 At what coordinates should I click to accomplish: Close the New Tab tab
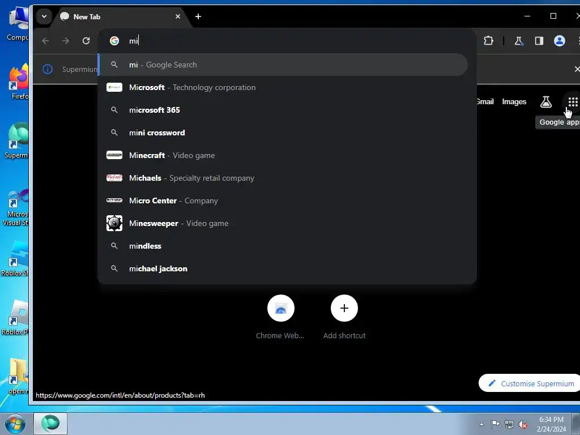pyautogui.click(x=177, y=16)
